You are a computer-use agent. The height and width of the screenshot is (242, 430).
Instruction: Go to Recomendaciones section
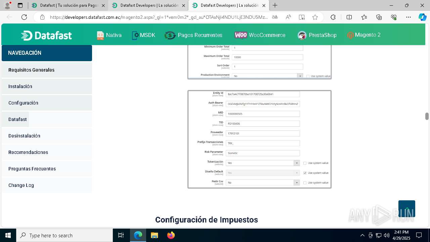click(x=47, y=152)
